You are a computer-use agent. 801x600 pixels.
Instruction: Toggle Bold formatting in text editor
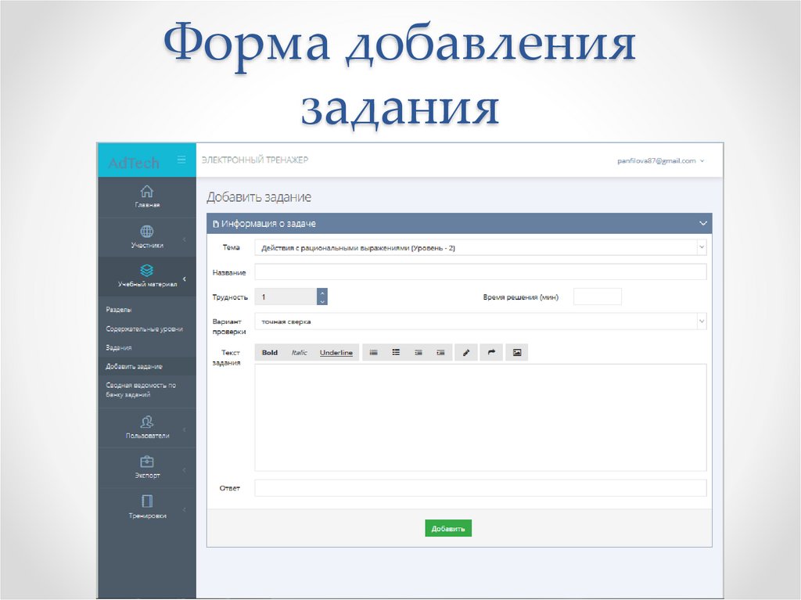(269, 353)
